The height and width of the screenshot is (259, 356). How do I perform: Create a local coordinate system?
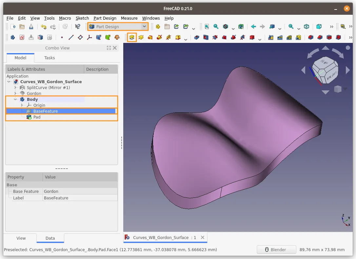(89, 37)
